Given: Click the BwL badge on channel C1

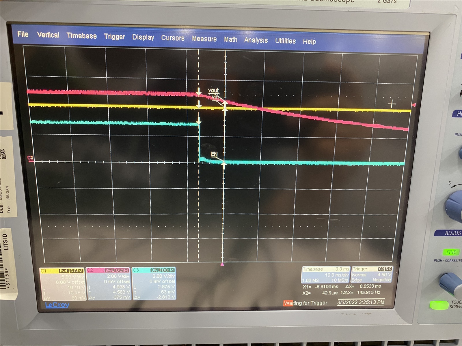Looking at the screenshot, I should pos(64,271).
